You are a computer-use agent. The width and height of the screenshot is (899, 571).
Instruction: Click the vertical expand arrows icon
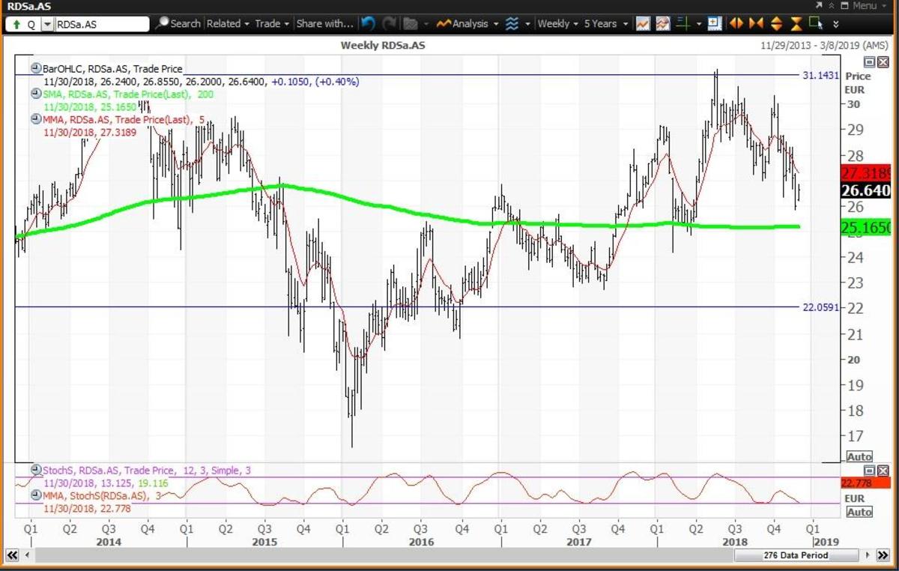[776, 24]
